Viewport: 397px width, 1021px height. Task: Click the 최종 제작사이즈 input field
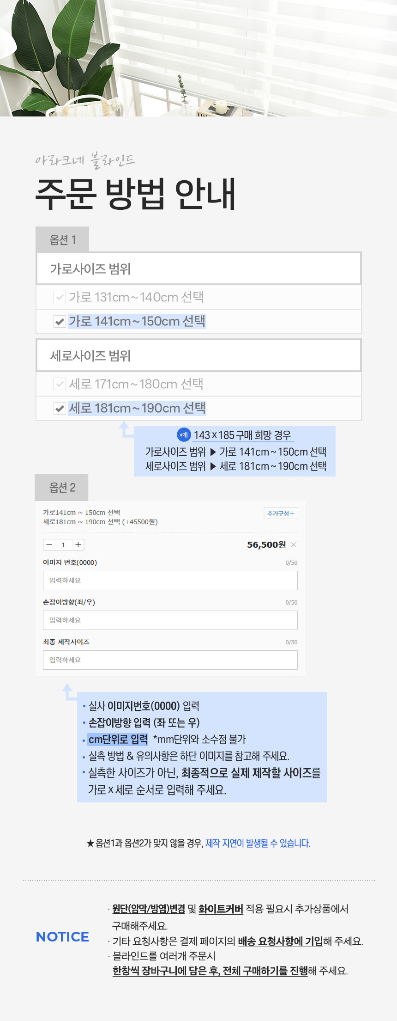coord(170,660)
